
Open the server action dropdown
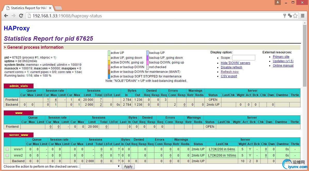100,167
